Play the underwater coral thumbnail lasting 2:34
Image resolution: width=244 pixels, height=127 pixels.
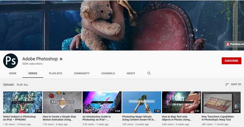(x=102, y=102)
